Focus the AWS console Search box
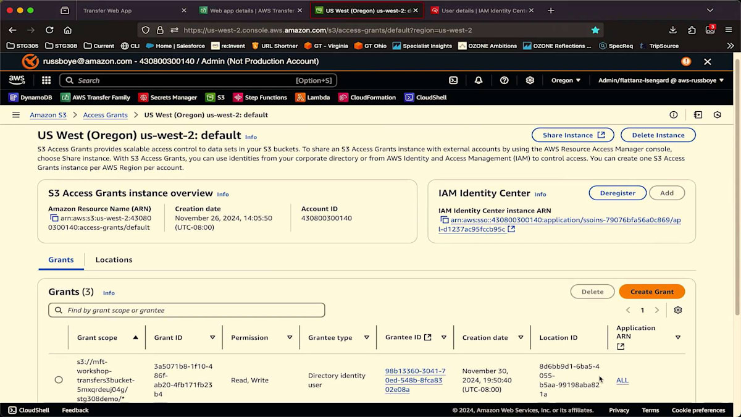This screenshot has height=417, width=741. pyautogui.click(x=198, y=80)
